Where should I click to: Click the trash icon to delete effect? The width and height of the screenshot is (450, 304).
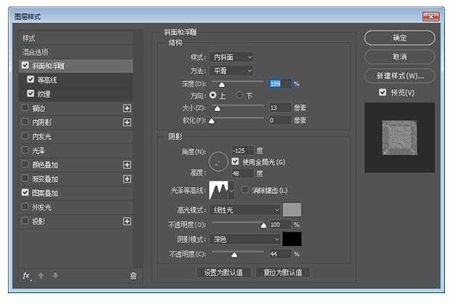(x=133, y=276)
